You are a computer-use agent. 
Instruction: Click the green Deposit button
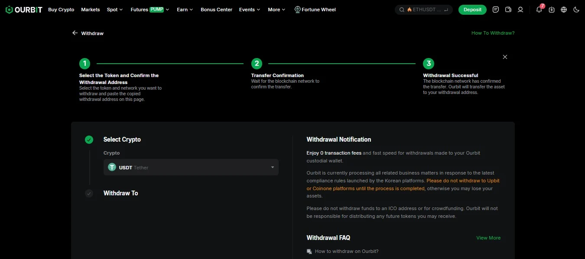point(472,10)
